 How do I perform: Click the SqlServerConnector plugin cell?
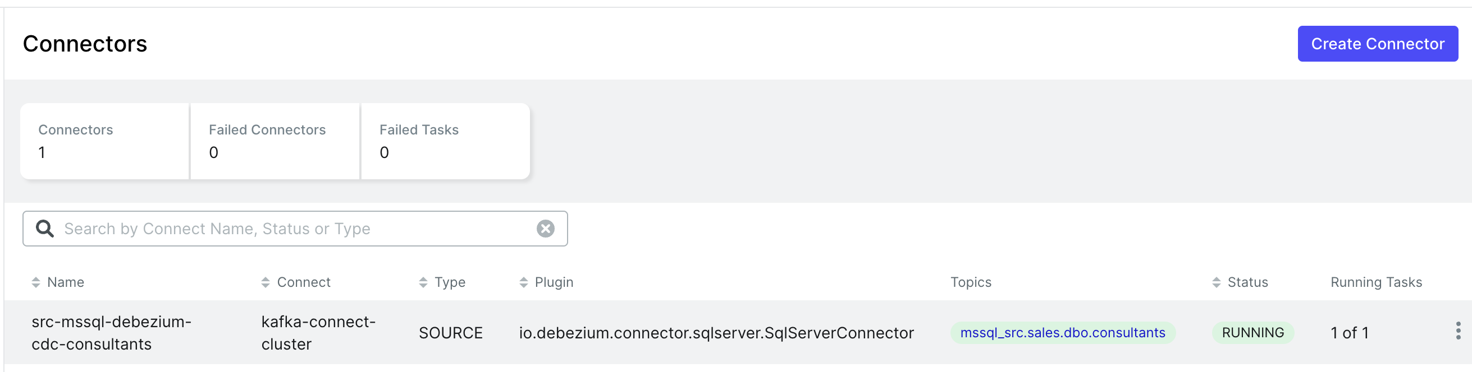(x=716, y=333)
